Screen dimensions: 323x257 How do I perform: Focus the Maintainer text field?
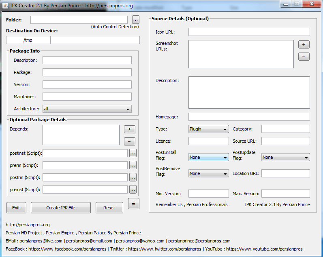click(87, 97)
